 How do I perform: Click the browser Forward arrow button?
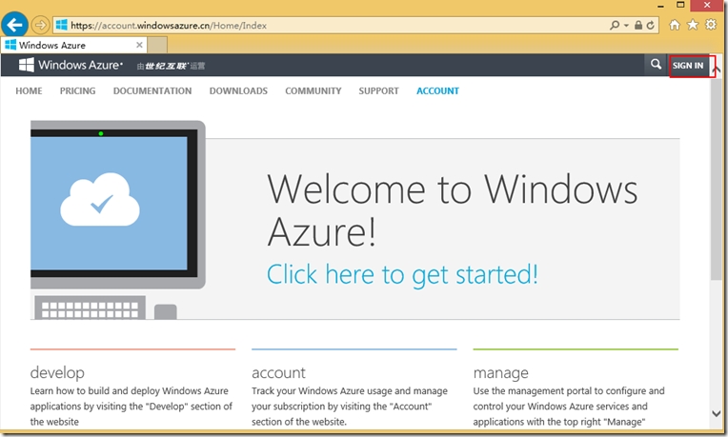(40, 25)
